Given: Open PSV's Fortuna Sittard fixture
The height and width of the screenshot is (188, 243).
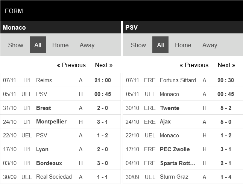Looking at the screenshot, I should point(178,80).
